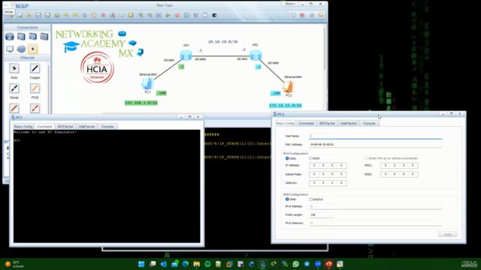Click the text note tool icon
Viewport: 481px width, 270px height.
click(122, 15)
